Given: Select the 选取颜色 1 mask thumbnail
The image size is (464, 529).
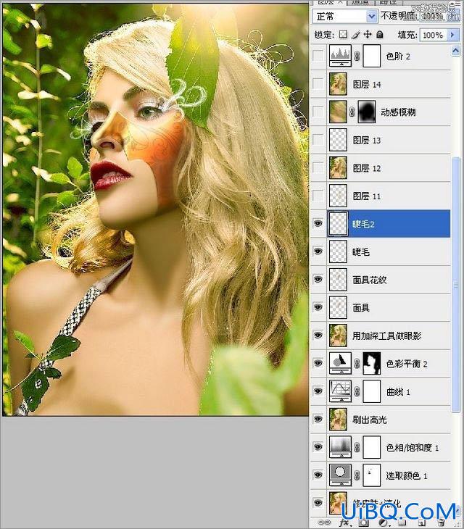Looking at the screenshot, I should pos(371,475).
